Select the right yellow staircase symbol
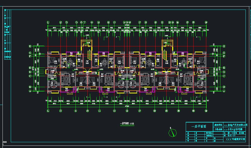 (165, 55)
